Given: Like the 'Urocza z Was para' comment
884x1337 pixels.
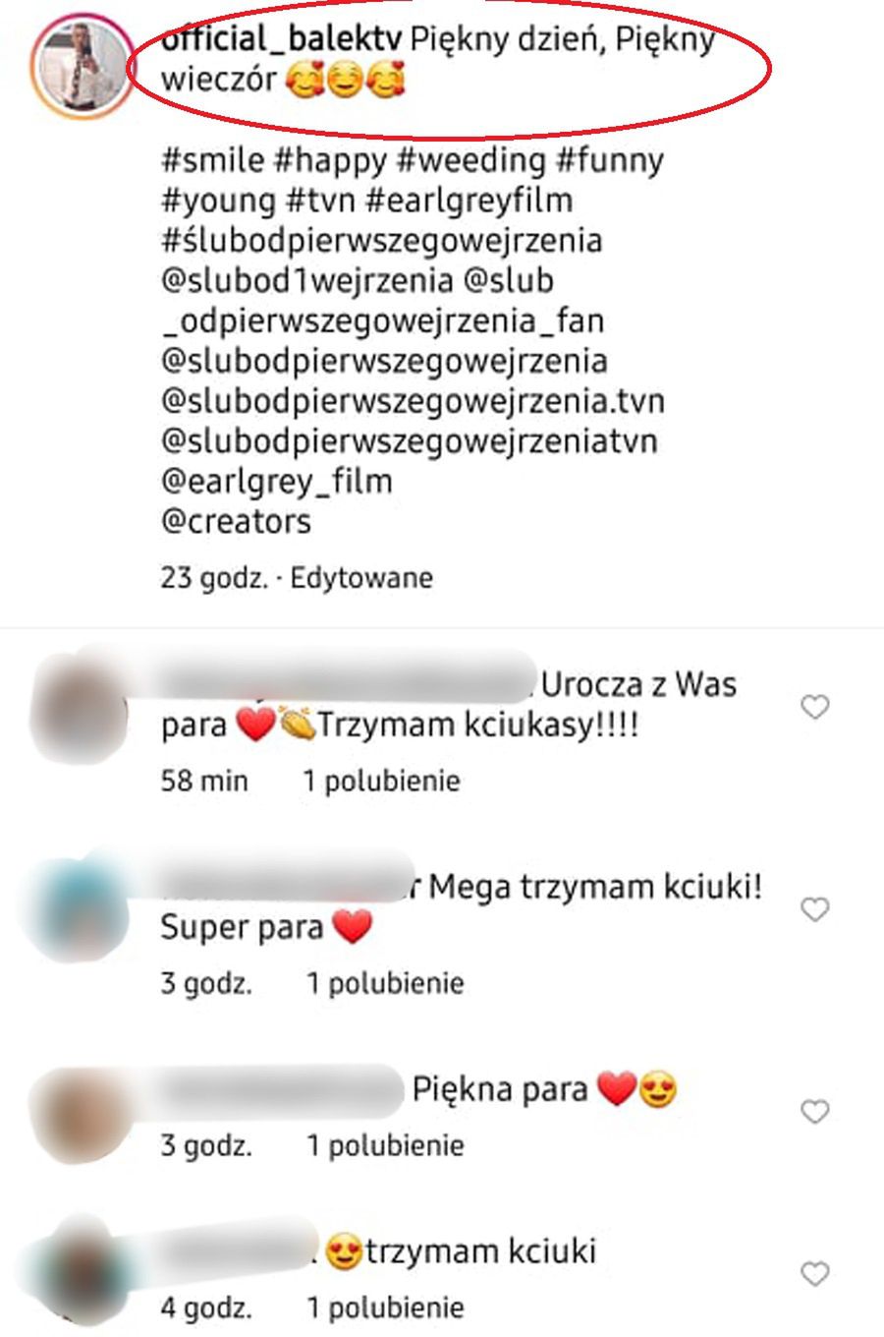Looking at the screenshot, I should click(x=815, y=707).
